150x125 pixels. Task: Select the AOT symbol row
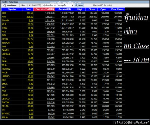tap(63, 17)
